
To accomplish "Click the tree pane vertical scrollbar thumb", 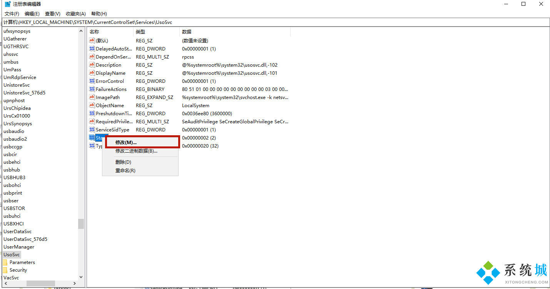I will (81, 224).
